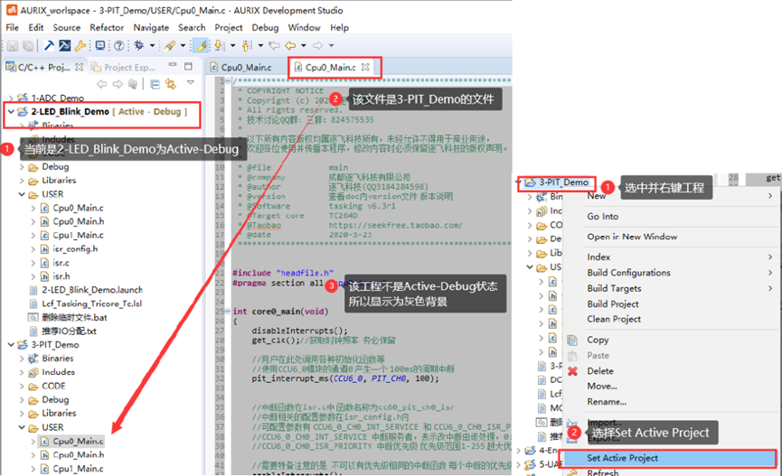Click the wrench icon in the toolbar
Image resolution: width=782 pixels, height=476 pixels.
pos(80,46)
